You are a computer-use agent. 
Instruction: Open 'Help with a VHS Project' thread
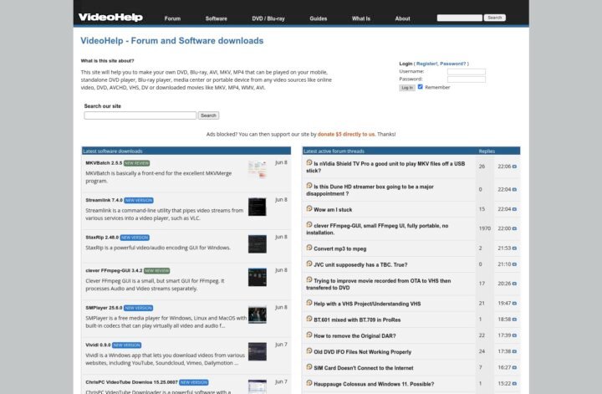point(367,304)
